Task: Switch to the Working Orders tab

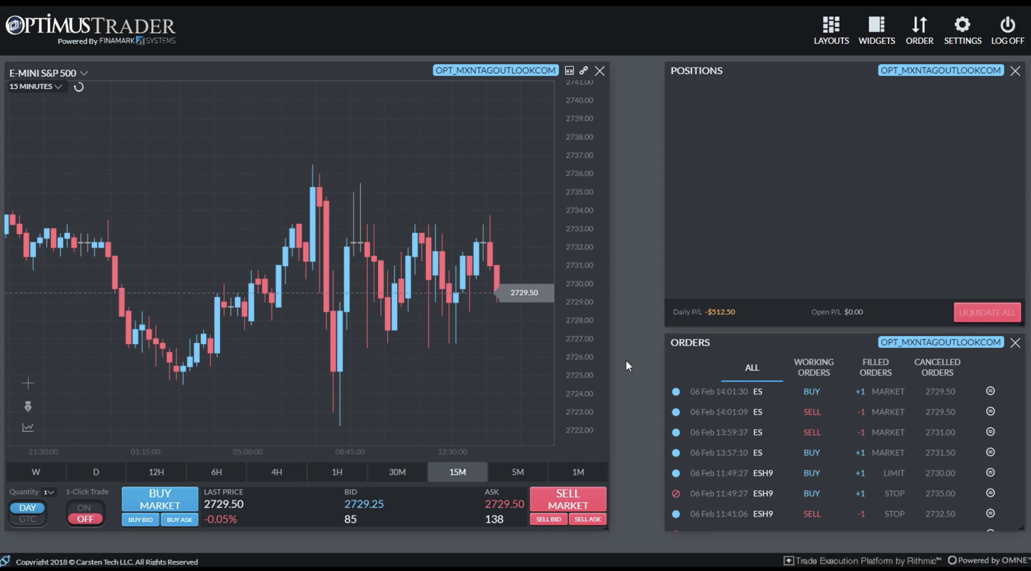Action: [814, 367]
